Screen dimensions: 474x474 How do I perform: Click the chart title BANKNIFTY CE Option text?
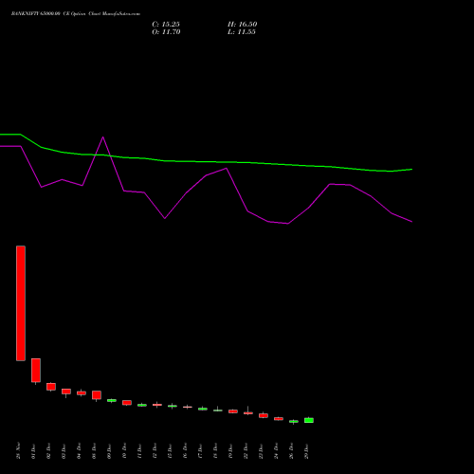[x=76, y=14]
